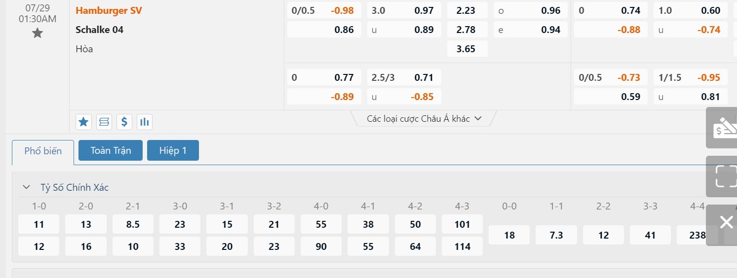737x278 pixels.
Task: Favorite the Hamburger SV match with gray star
Action: pos(38,33)
